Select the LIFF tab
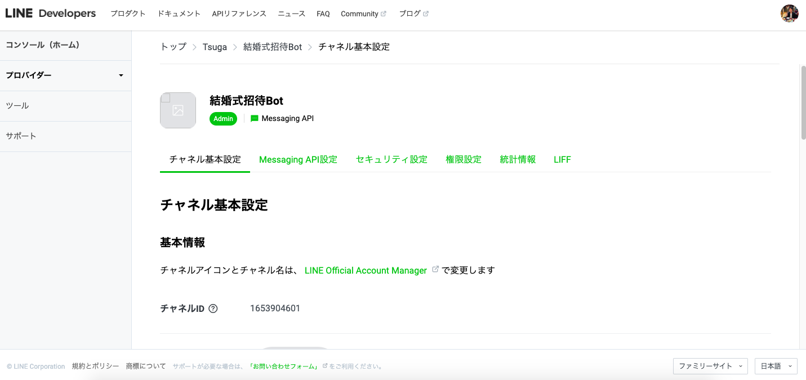This screenshot has width=806, height=380. tap(562, 159)
